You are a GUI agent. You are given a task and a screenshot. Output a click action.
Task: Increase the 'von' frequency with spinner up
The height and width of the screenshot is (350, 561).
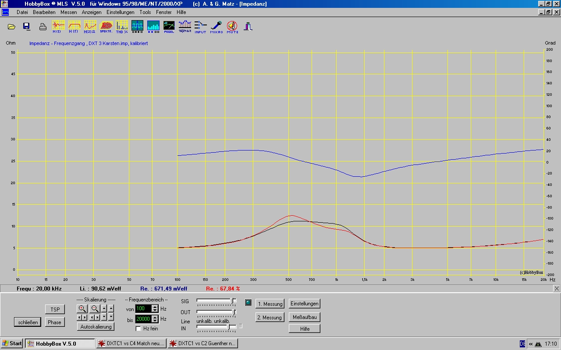click(x=155, y=307)
